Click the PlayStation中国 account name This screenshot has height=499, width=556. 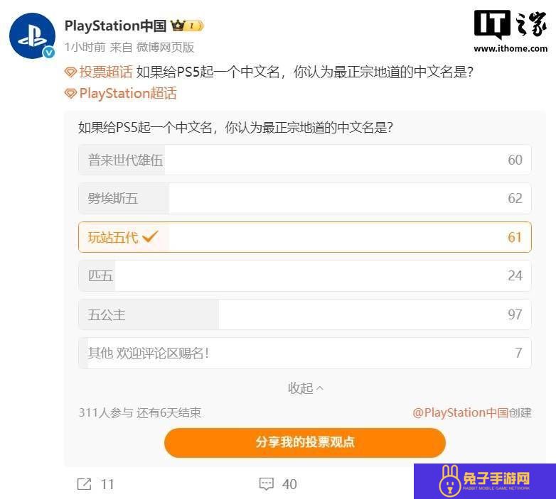click(x=115, y=26)
